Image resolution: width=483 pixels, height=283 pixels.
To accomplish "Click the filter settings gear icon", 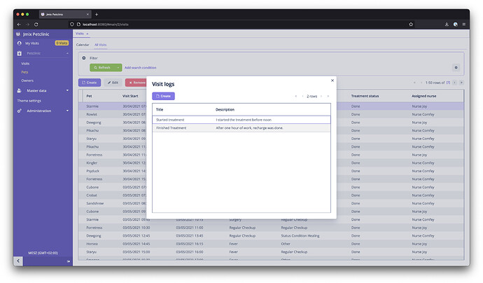I will [456, 67].
